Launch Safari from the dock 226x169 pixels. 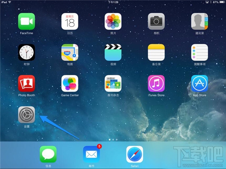(134, 154)
